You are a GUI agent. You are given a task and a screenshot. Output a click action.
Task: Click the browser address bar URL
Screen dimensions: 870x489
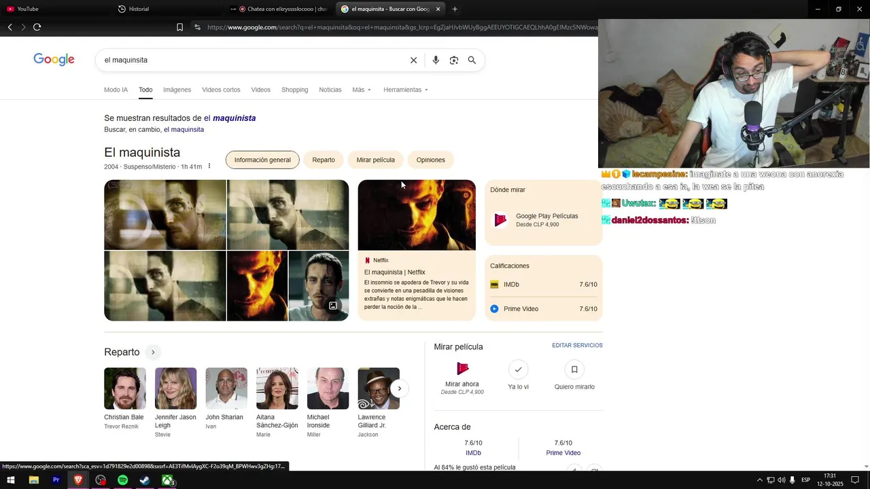pos(401,27)
